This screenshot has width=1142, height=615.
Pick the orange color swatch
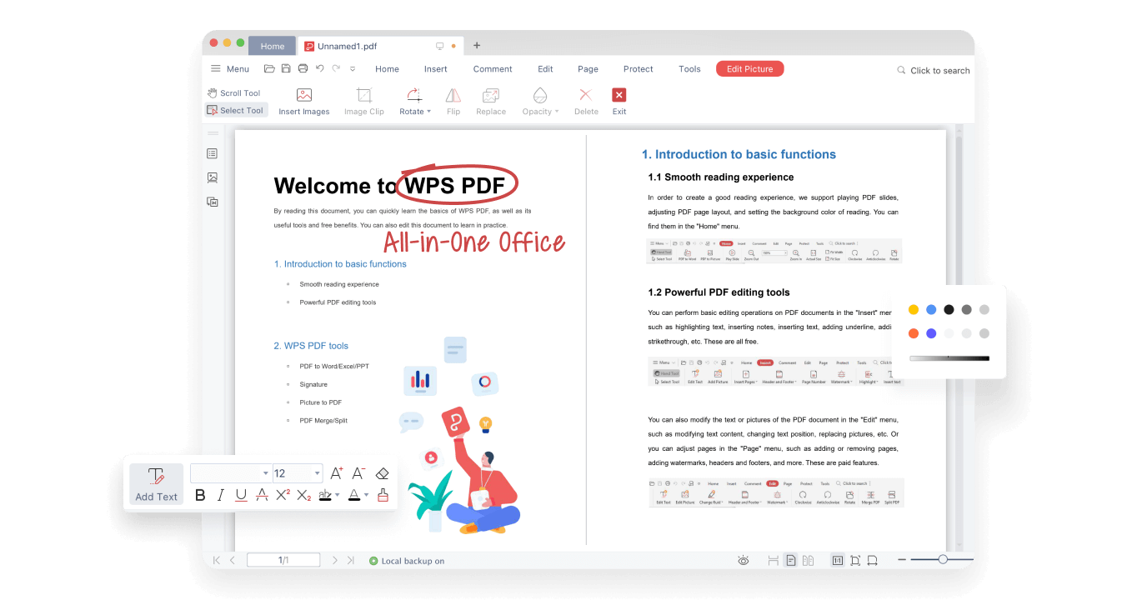[x=914, y=332]
